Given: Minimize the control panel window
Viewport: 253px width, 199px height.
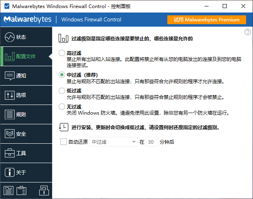Looking at the screenshot, I should [x=207, y=6].
